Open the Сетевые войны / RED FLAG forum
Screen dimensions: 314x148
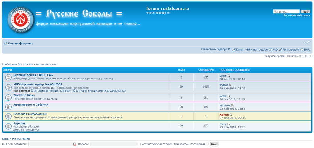tap(33, 75)
